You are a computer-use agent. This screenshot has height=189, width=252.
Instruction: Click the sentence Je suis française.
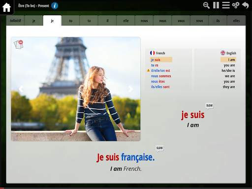(126, 157)
